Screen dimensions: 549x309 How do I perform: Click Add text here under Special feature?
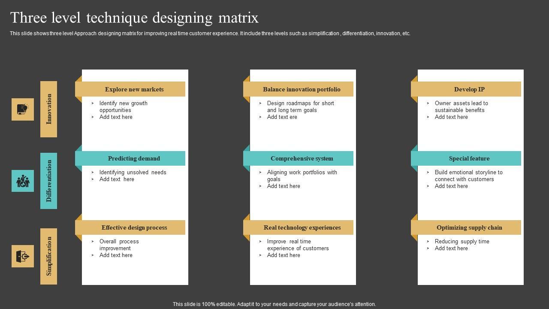click(451, 186)
